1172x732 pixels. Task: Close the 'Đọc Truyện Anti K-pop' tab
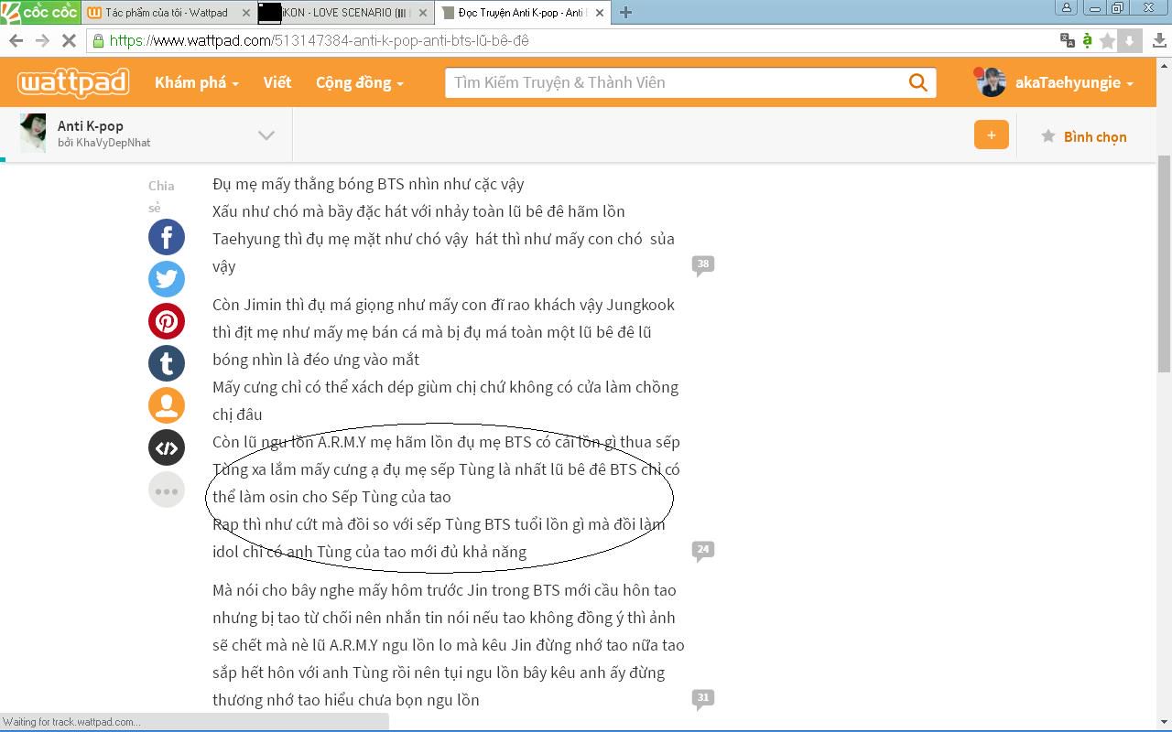pyautogui.click(x=600, y=13)
